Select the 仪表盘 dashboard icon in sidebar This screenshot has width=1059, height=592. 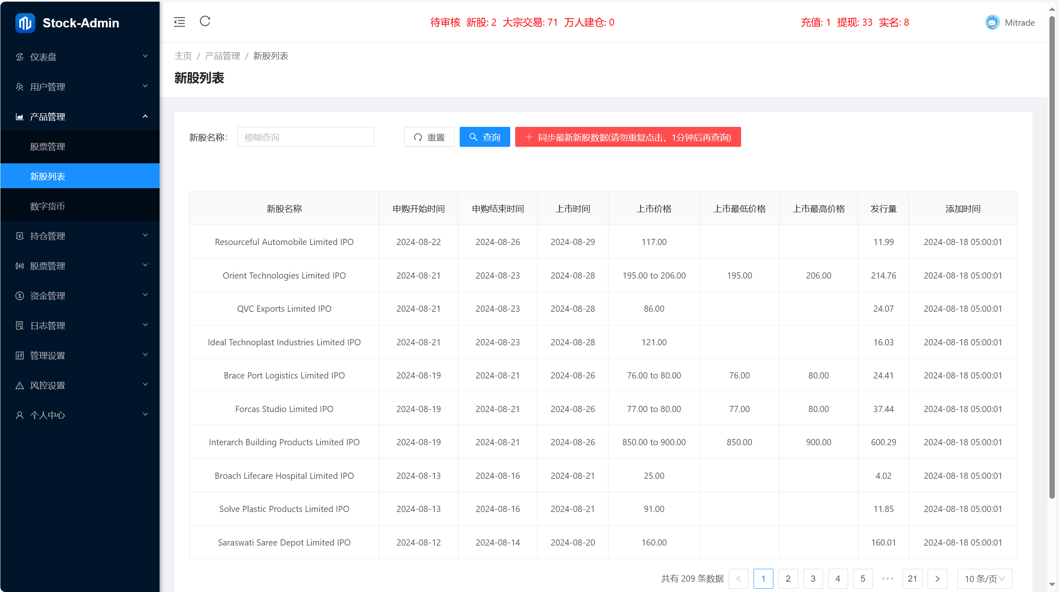(x=19, y=57)
